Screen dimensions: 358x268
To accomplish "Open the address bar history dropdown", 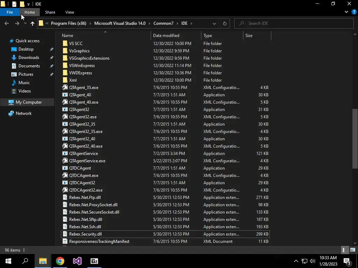I will click(x=214, y=23).
